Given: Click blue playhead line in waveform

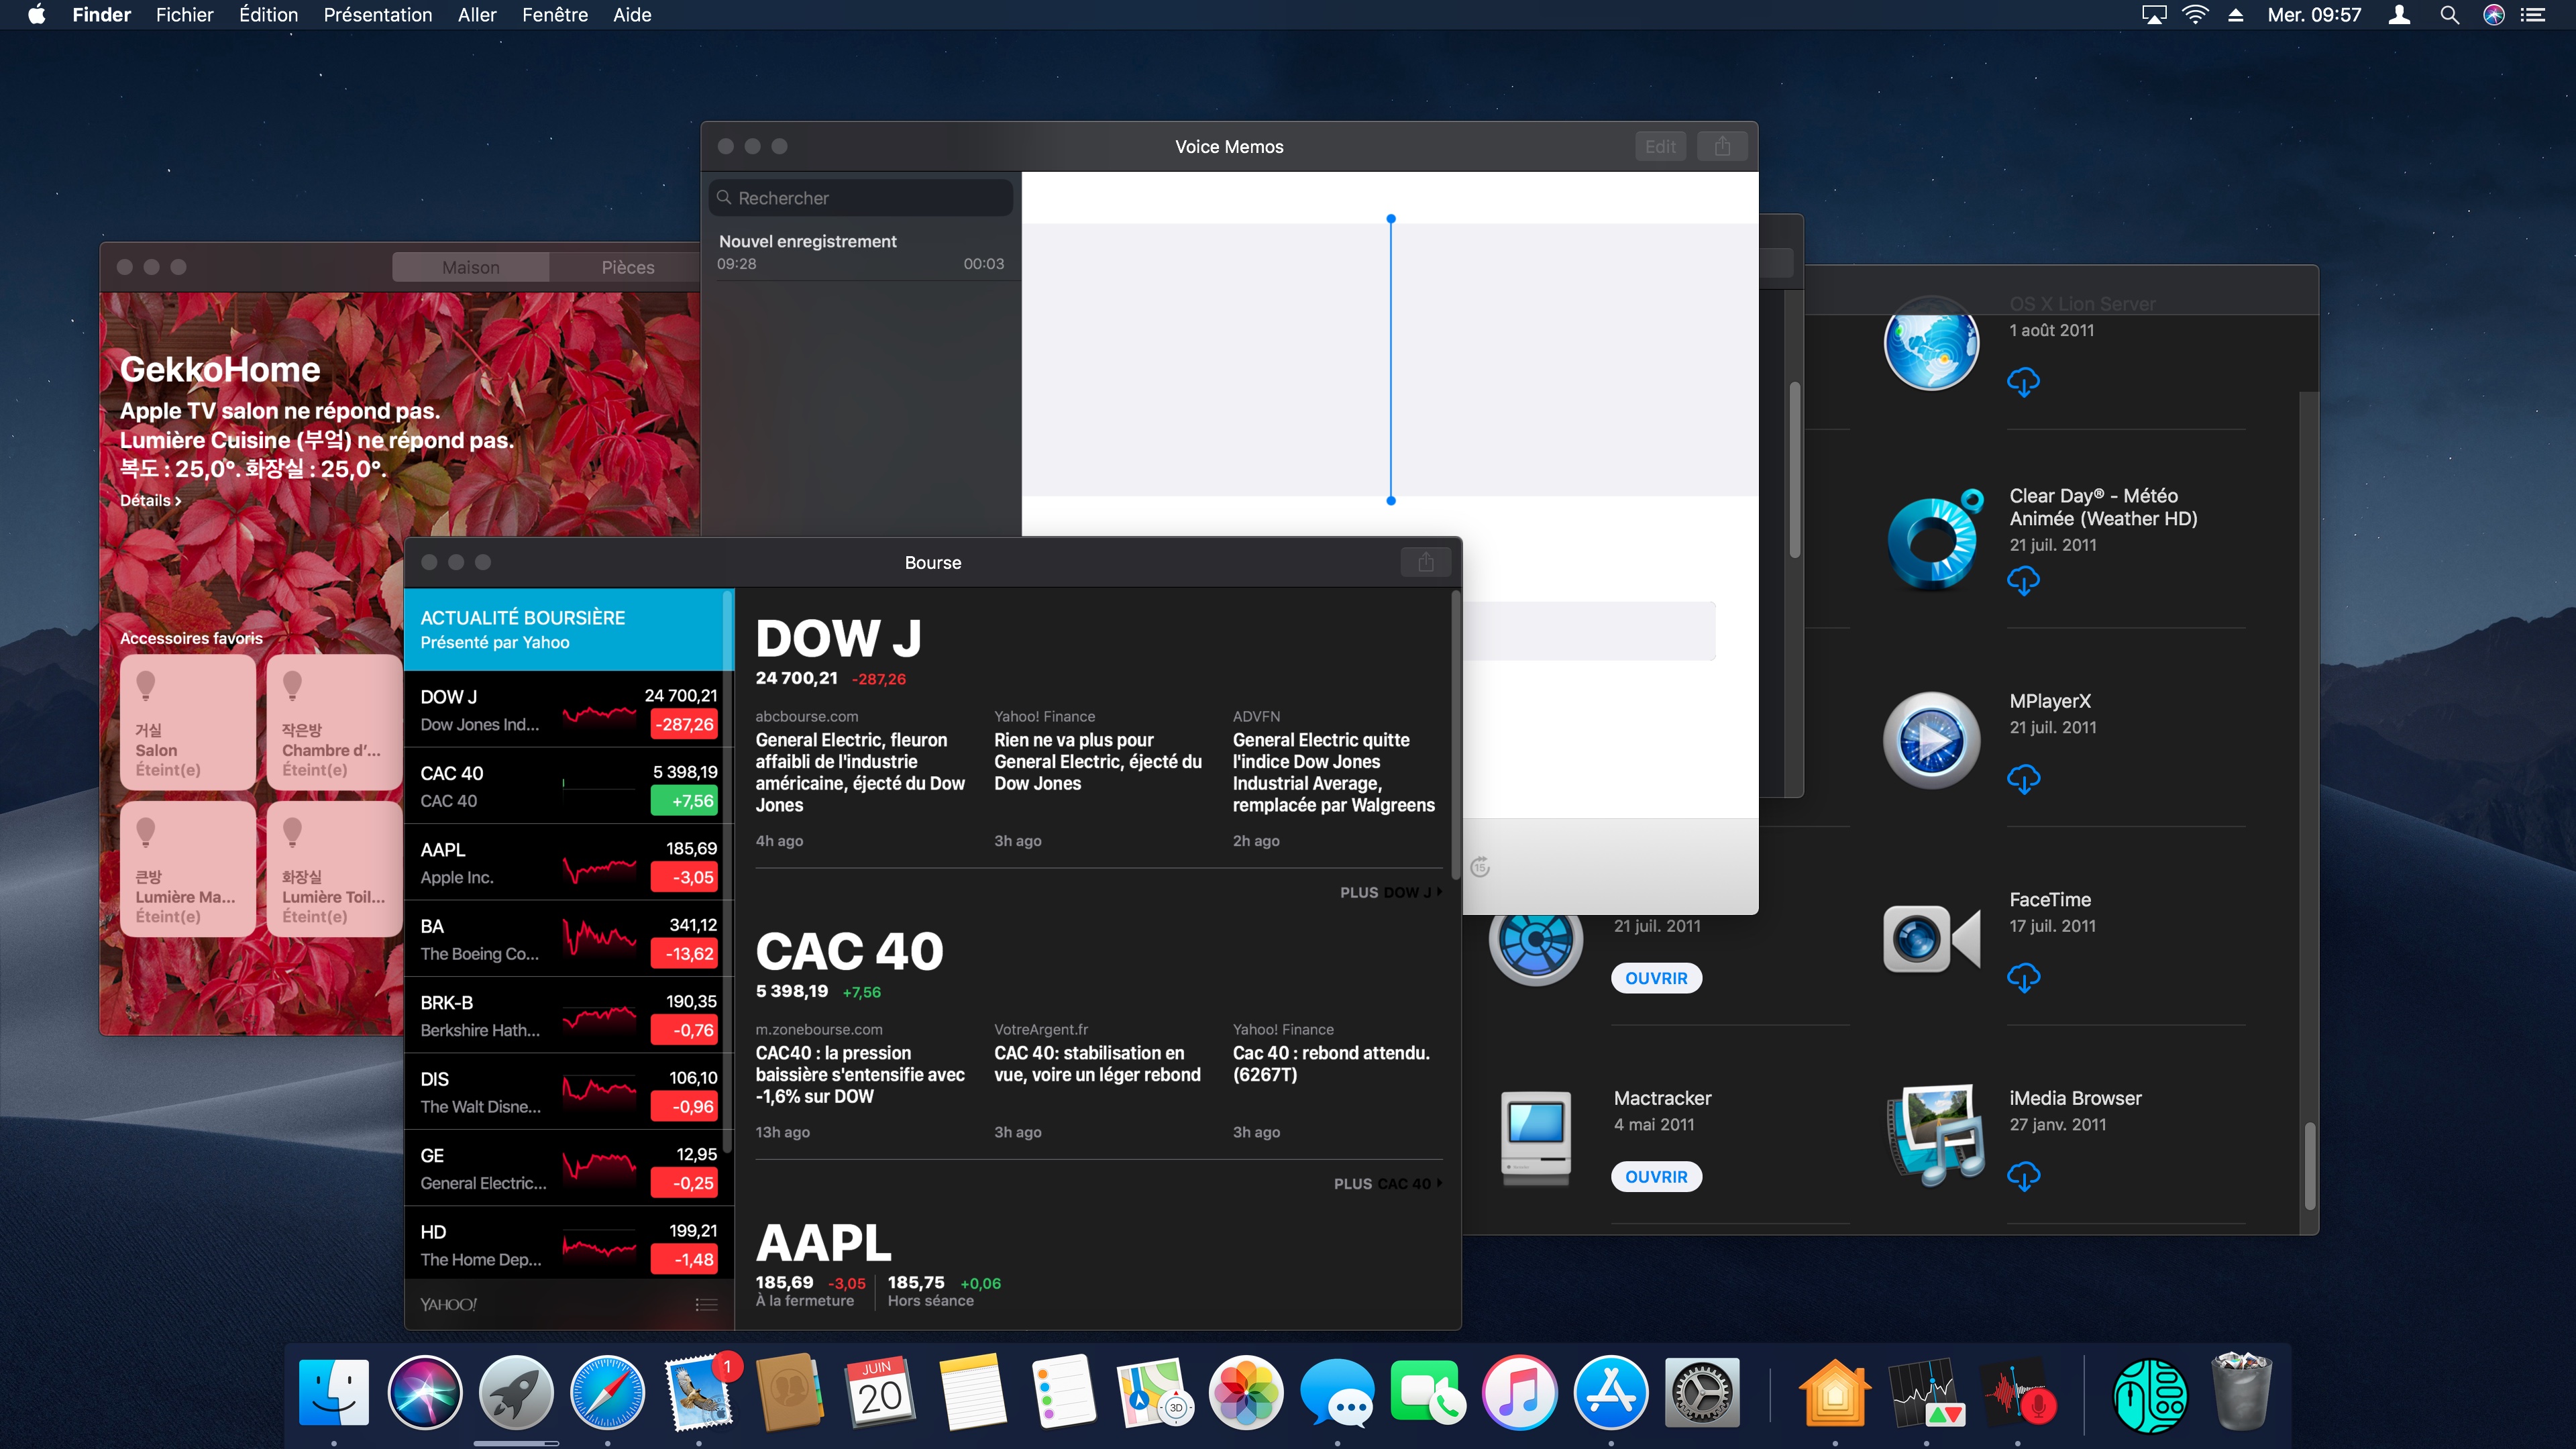Looking at the screenshot, I should coord(1390,359).
